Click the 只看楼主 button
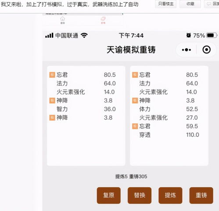This screenshot has height=211, width=219. 166,4
